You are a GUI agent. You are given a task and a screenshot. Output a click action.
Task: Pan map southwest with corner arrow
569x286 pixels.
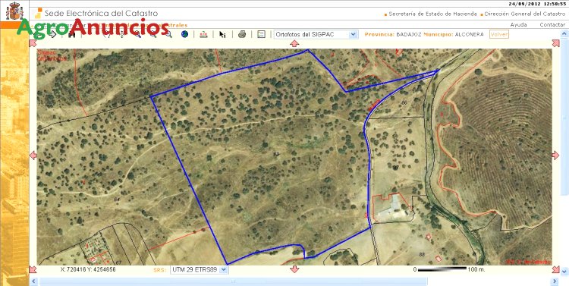point(33,269)
